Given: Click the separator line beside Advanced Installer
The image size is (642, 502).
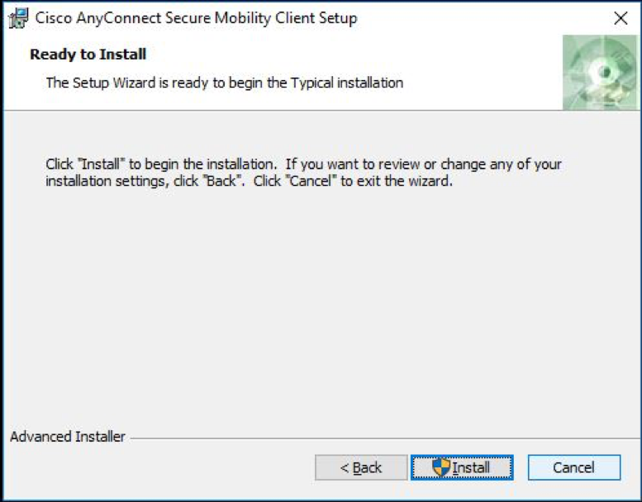Looking at the screenshot, I should [380, 438].
